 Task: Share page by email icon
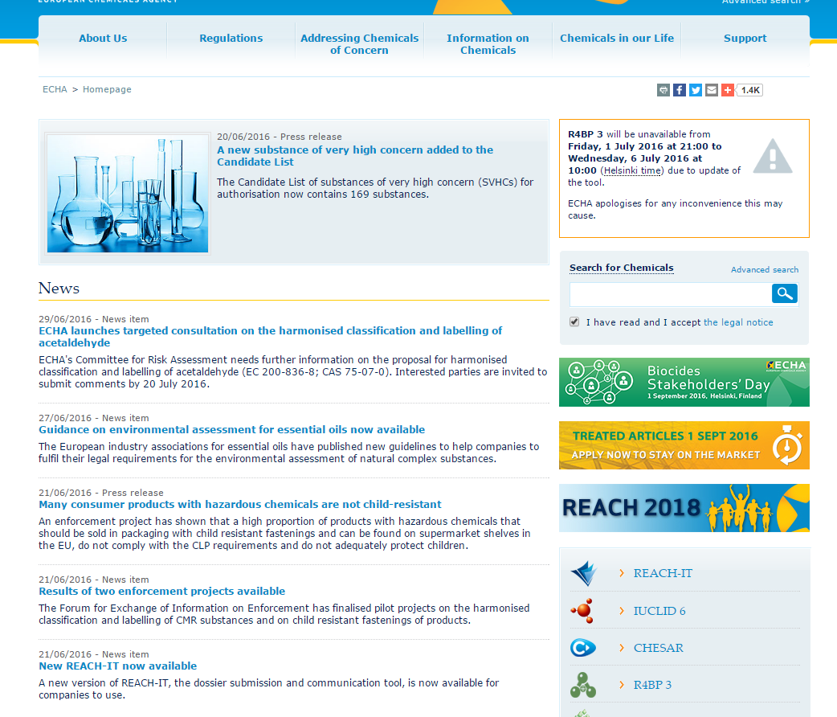coord(712,90)
